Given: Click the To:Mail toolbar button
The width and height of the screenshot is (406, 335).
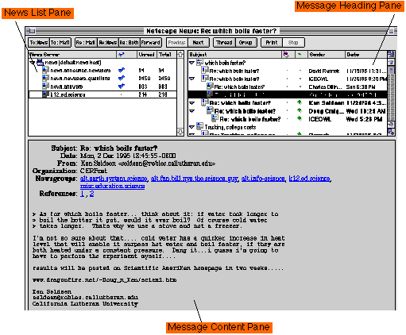Looking at the screenshot, I should pos(60,42).
